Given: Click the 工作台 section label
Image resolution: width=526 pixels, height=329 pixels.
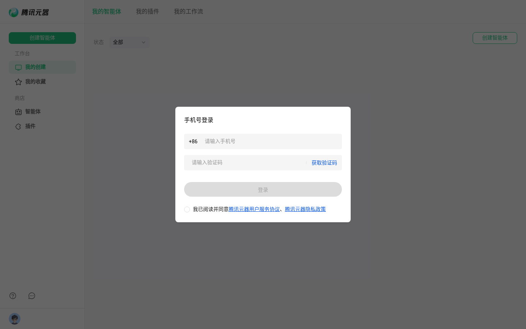Looking at the screenshot, I should (x=22, y=53).
